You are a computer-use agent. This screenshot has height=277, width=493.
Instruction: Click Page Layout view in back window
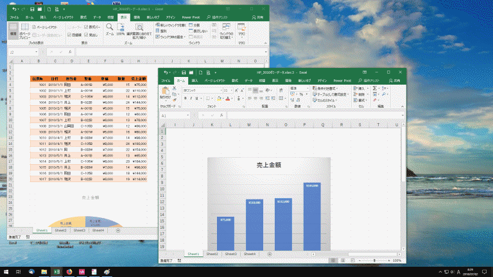(x=45, y=28)
